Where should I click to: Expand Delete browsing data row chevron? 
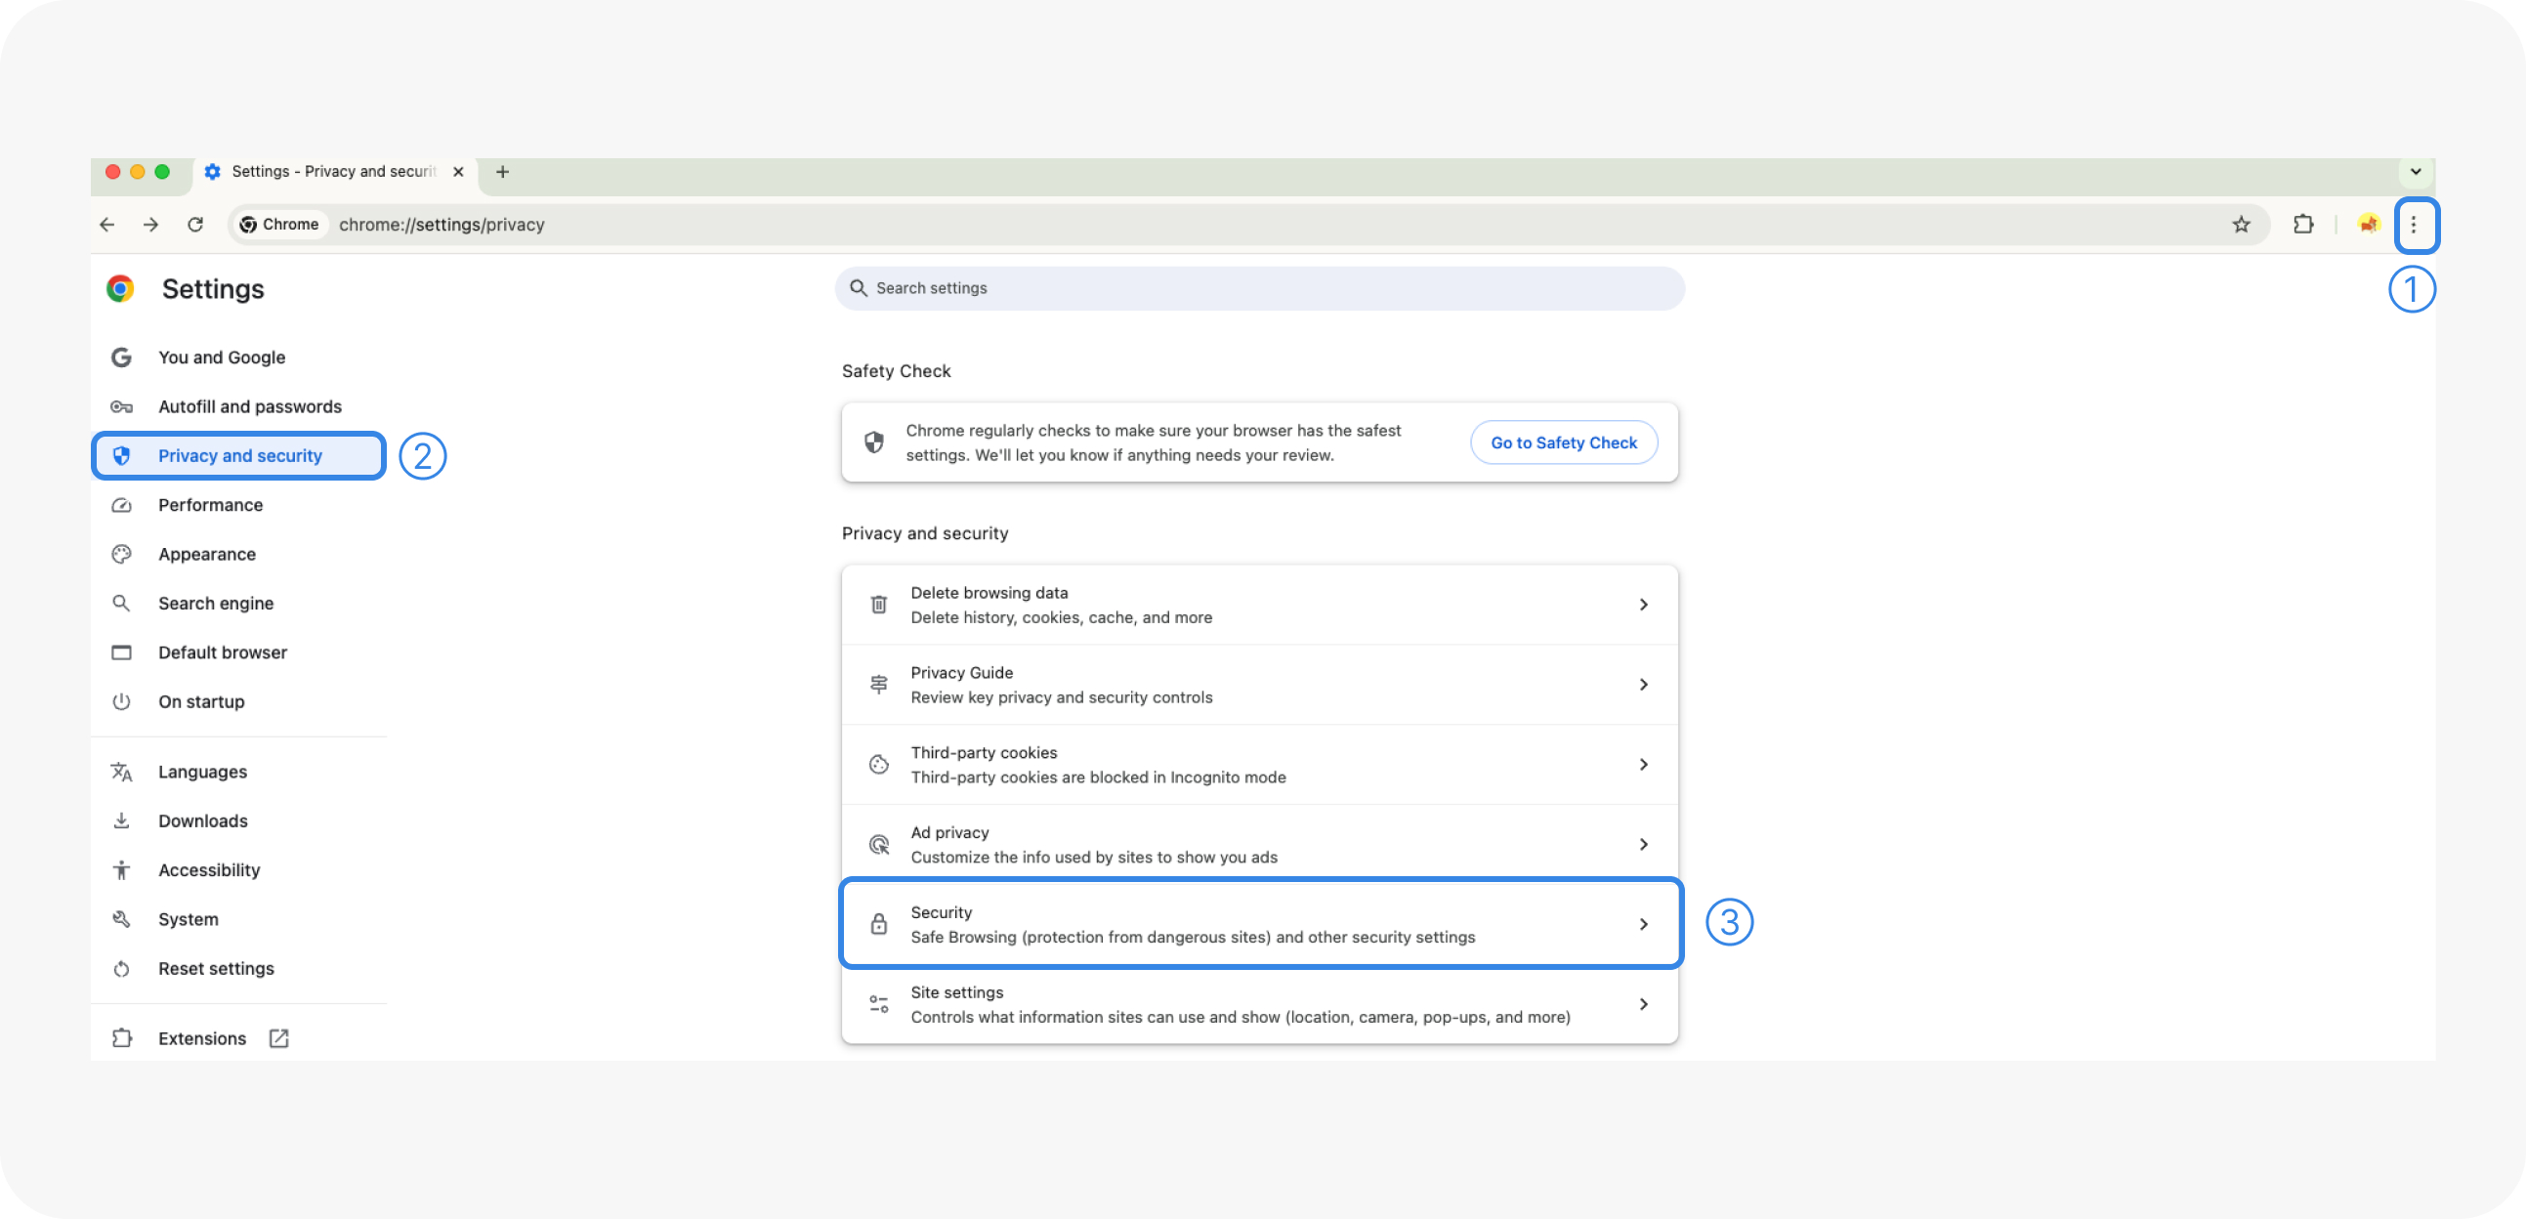coord(1644,605)
